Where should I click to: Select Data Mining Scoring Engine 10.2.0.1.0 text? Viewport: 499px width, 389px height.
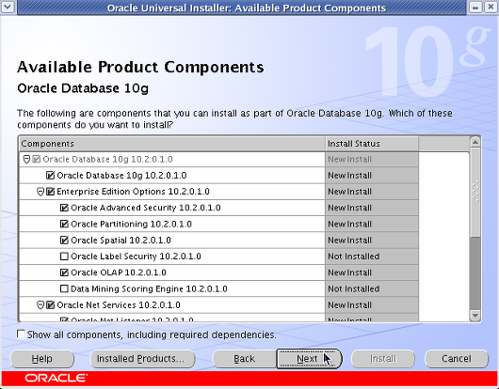point(149,288)
